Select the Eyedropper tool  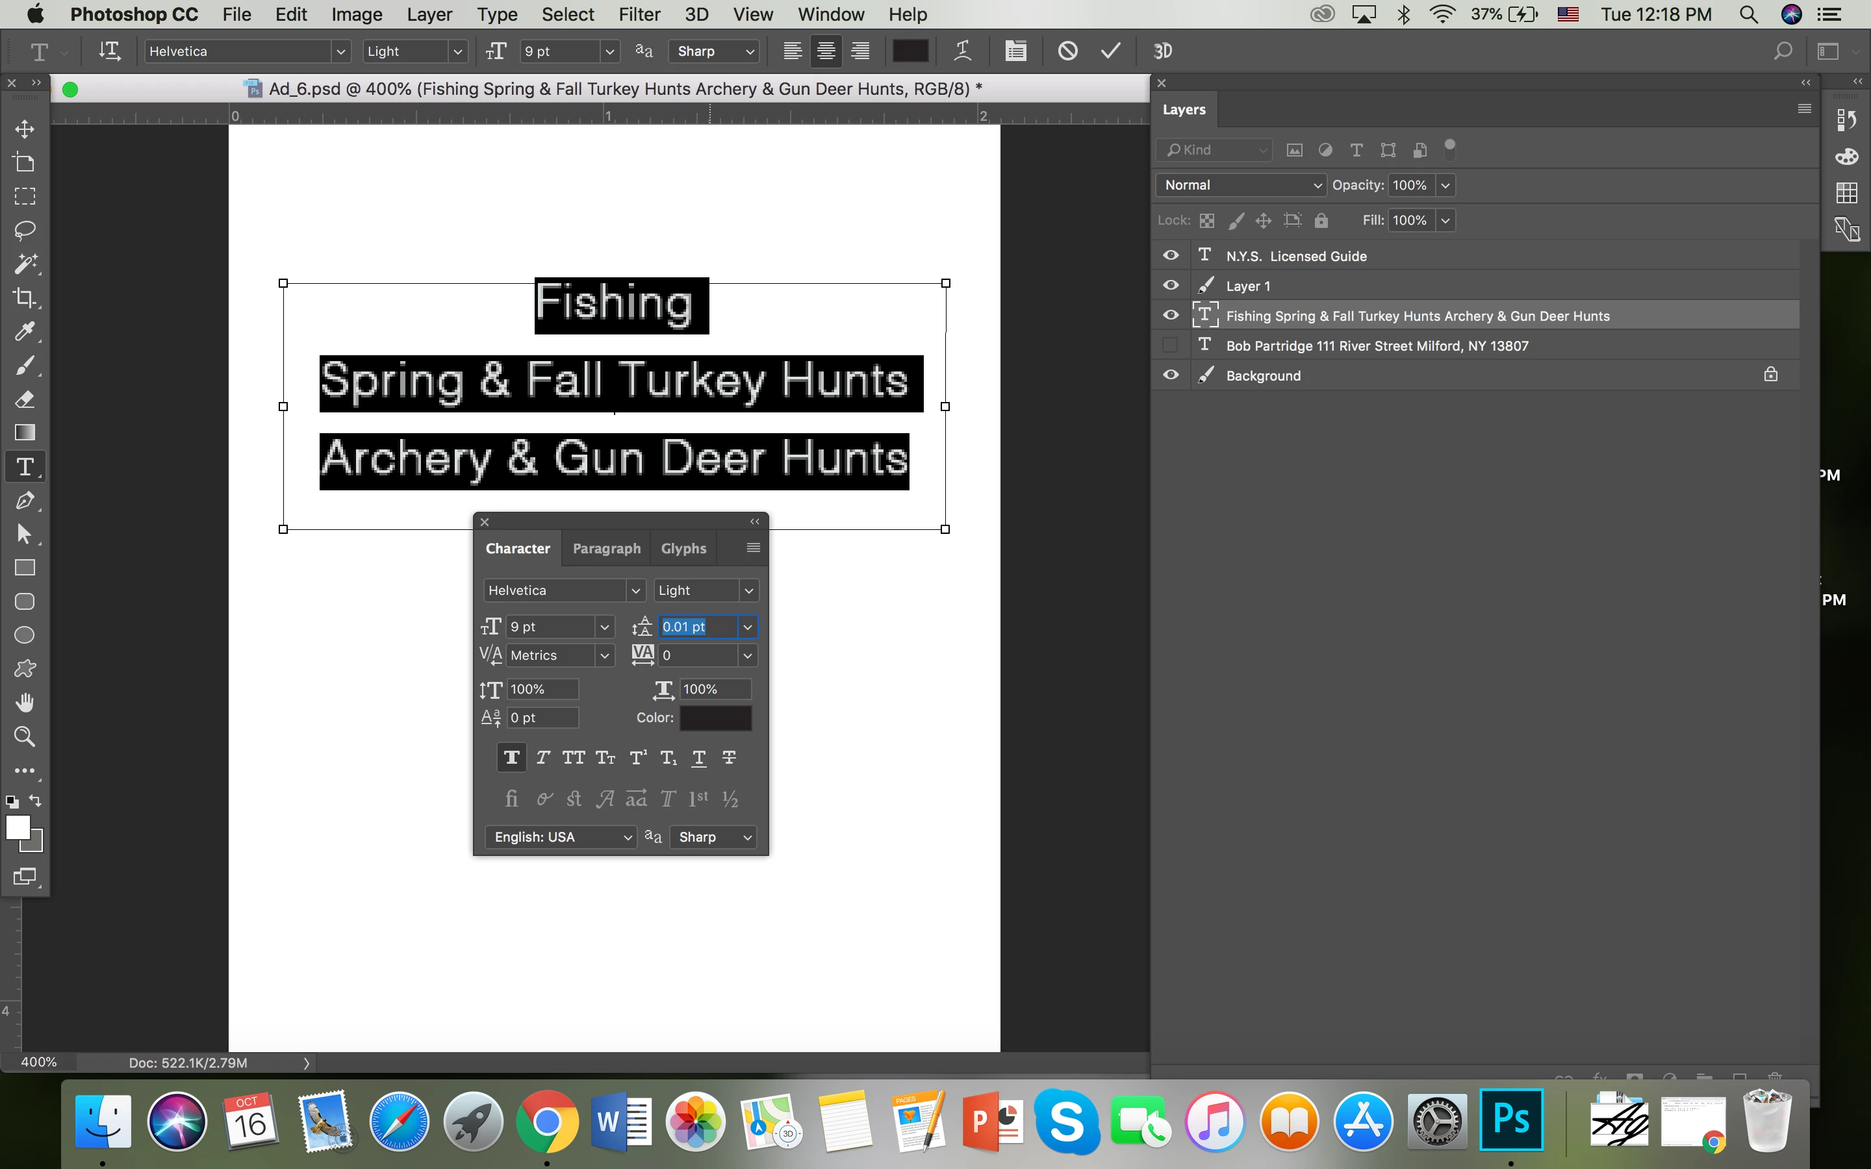[x=25, y=331]
